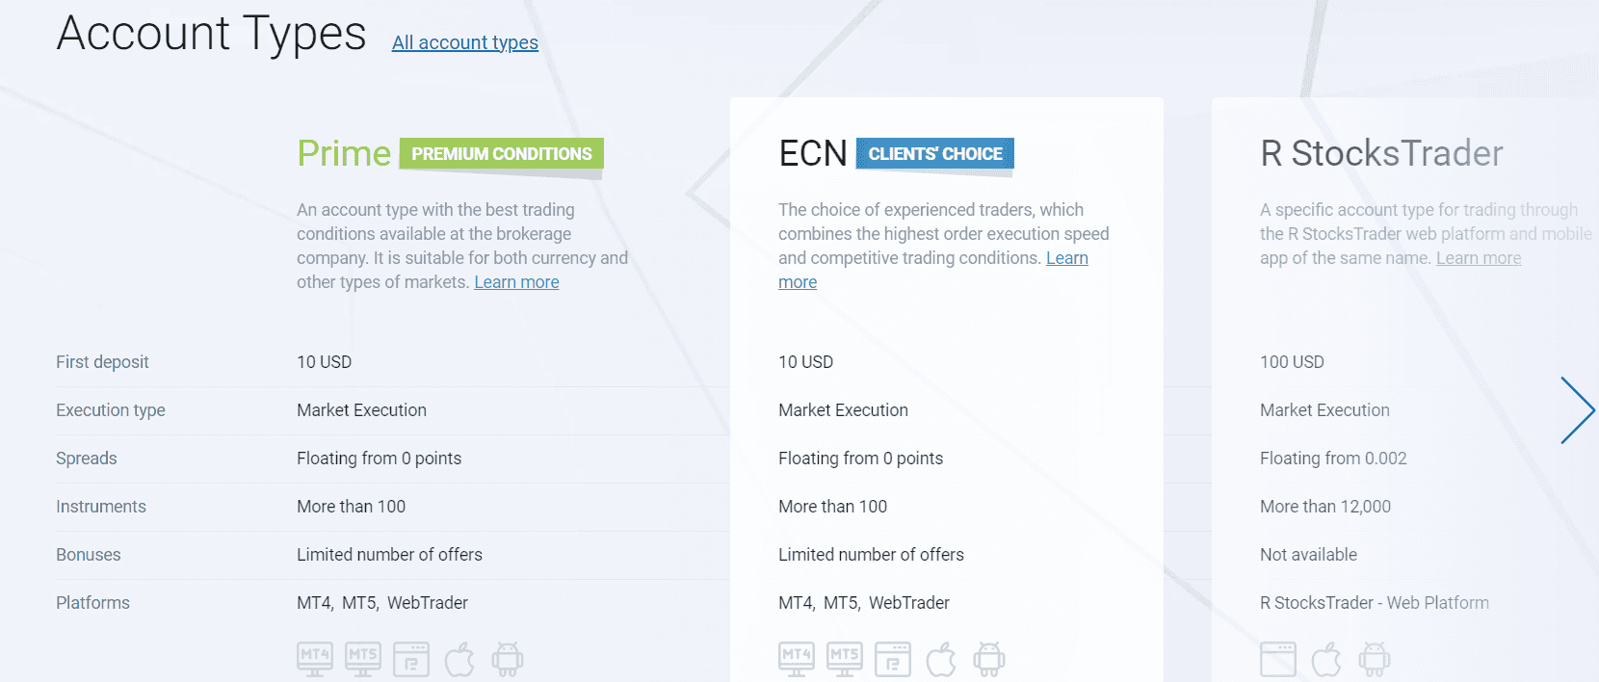
Task: Open WebTrader icon in the Prime column
Action: tap(411, 659)
